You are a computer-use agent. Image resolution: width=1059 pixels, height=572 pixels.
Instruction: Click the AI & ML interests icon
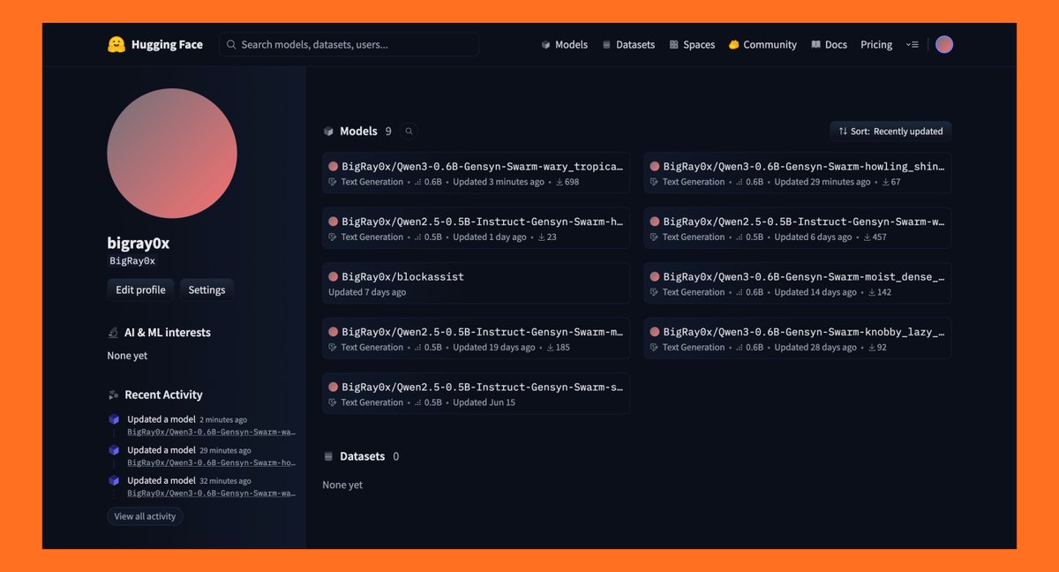113,333
